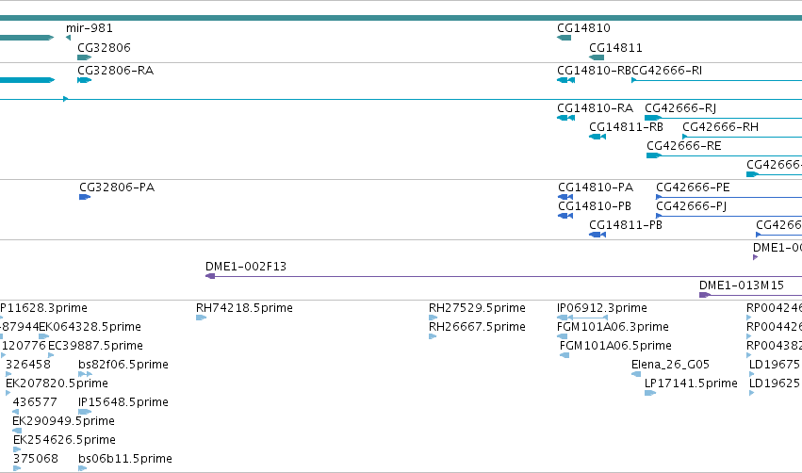
Task: Select Elena_26_G05 EST glyph
Action: point(636,374)
